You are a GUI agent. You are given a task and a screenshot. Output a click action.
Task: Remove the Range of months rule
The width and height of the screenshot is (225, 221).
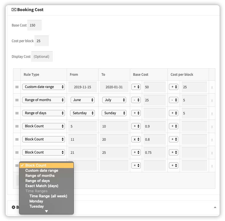point(212,100)
